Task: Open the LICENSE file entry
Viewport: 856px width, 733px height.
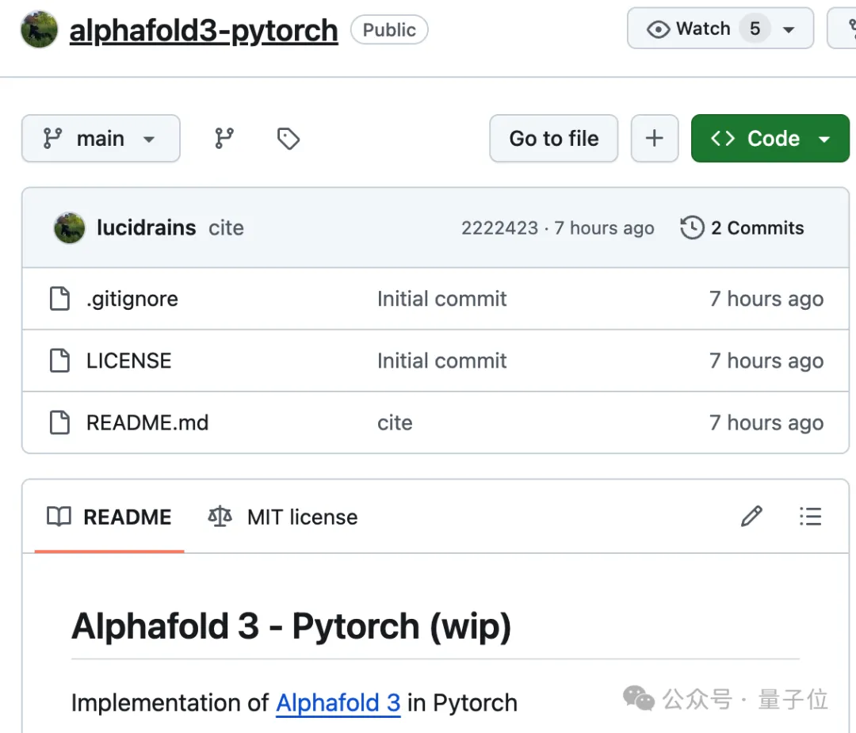Action: click(128, 361)
